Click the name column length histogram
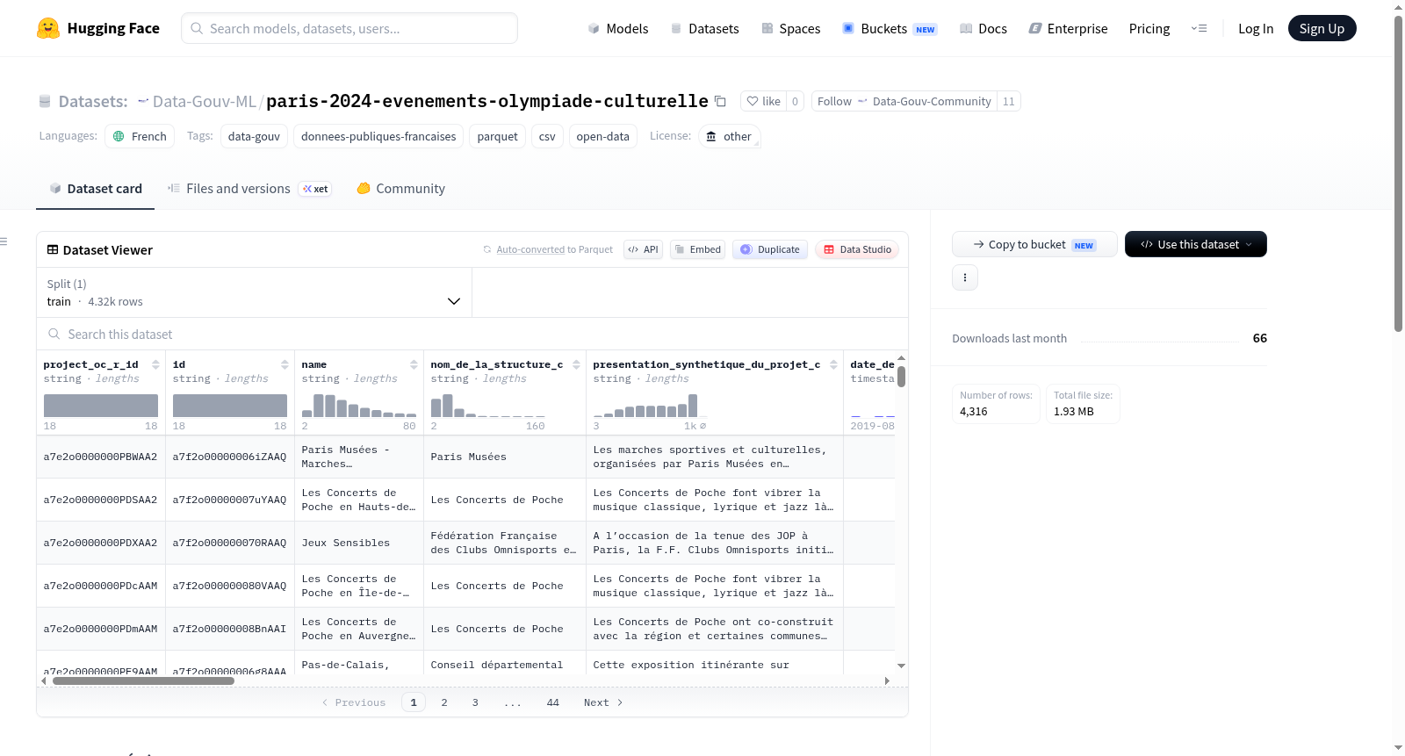 (x=359, y=405)
